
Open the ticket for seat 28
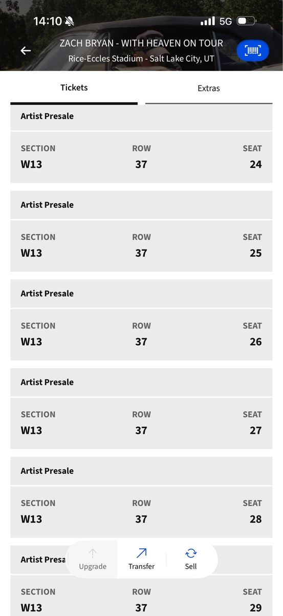tap(141, 512)
